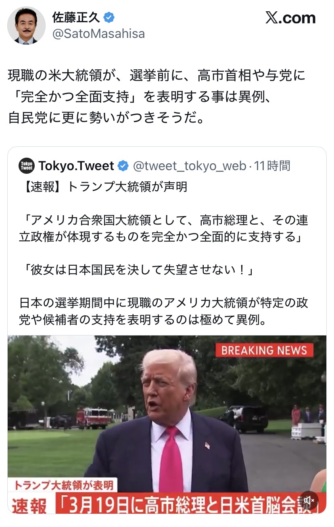Open the Tokyo Tweet round avatar
The image size is (334, 527).
(27, 166)
